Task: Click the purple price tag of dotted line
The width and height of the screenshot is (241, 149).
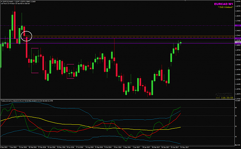Action: click(x=238, y=25)
